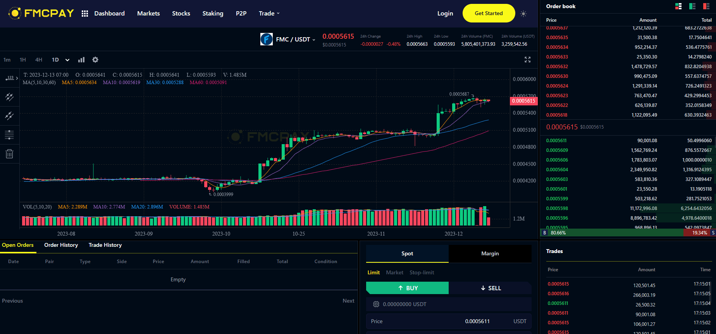
Task: Show only sell orders in order book
Action: 706,6
